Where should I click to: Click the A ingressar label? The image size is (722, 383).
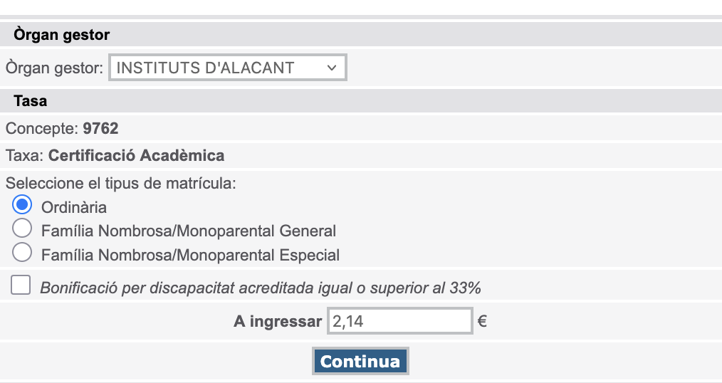click(x=278, y=322)
